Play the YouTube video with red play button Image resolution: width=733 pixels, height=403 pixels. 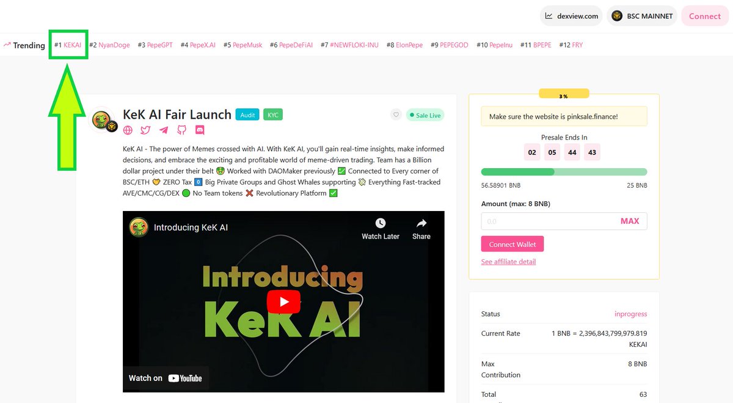tap(283, 301)
